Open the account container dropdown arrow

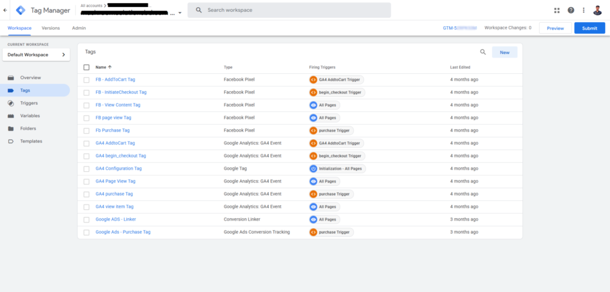point(180,12)
